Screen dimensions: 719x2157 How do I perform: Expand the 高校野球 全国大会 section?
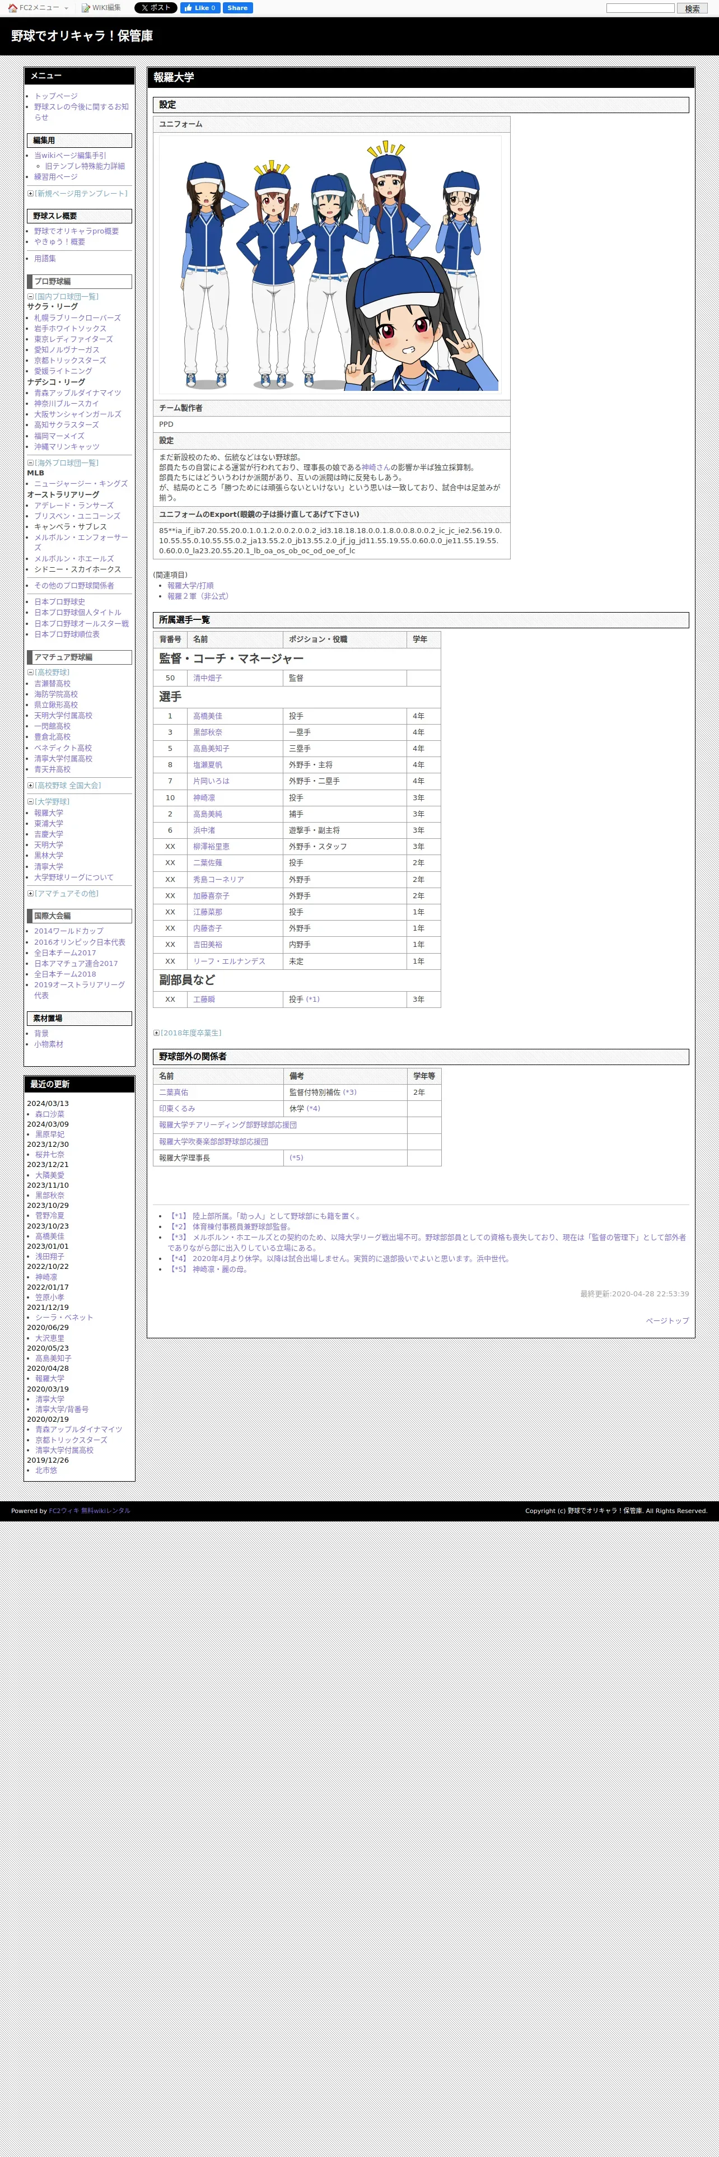coord(30,786)
